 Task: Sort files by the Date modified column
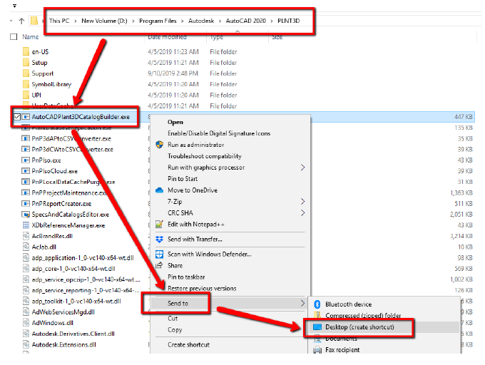pyautogui.click(x=167, y=37)
